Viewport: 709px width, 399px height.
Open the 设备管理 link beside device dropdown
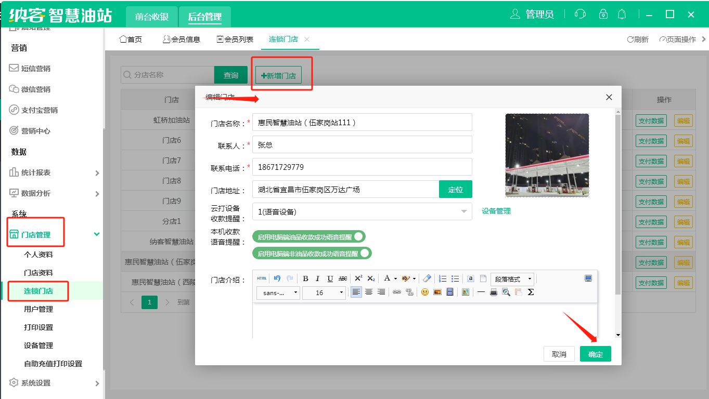pyautogui.click(x=496, y=211)
